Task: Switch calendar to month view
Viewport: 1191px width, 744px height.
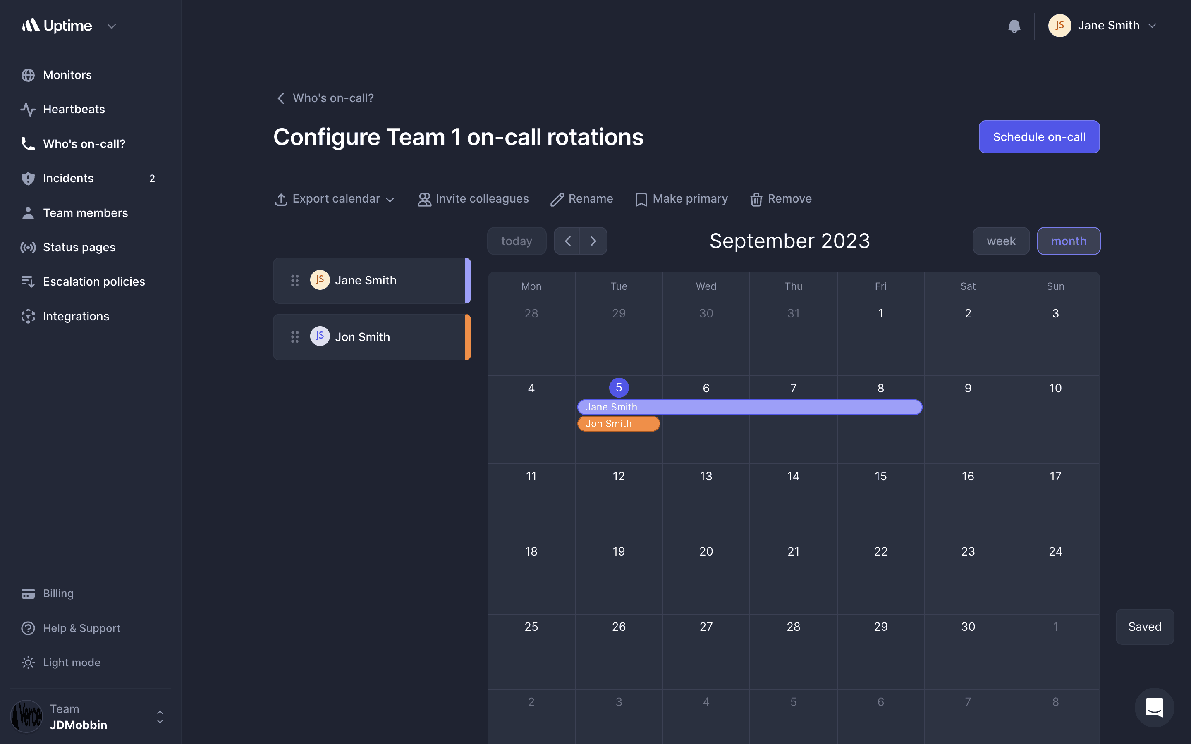Action: (x=1069, y=241)
